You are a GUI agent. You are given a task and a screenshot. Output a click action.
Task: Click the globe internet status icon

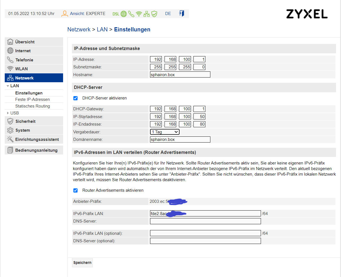tap(124, 14)
